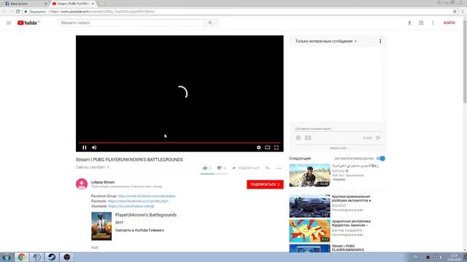Sign in with the ВОЙТИ button
Screen dimensions: 467x262
[x=449, y=23]
